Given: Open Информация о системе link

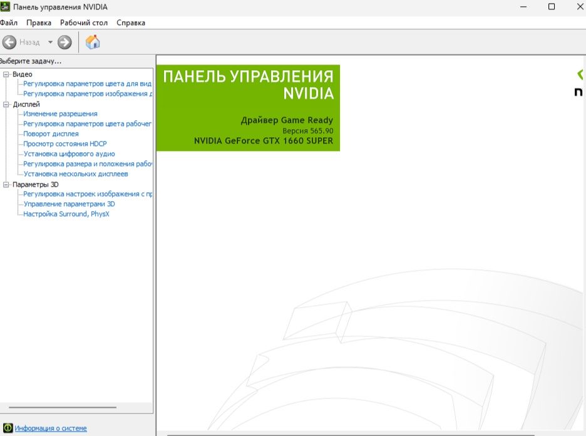Looking at the screenshot, I should (51, 428).
